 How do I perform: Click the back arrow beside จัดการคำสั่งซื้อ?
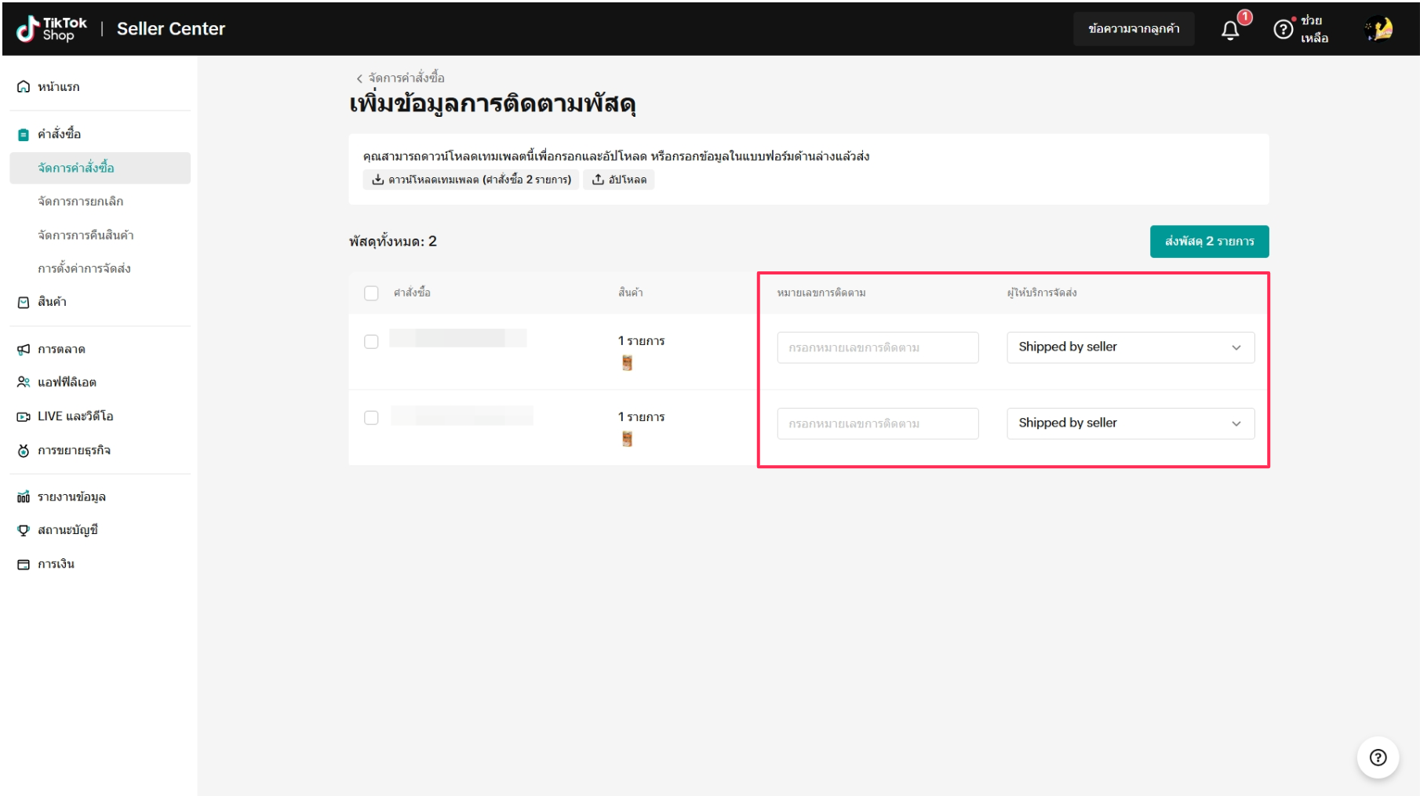[359, 78]
